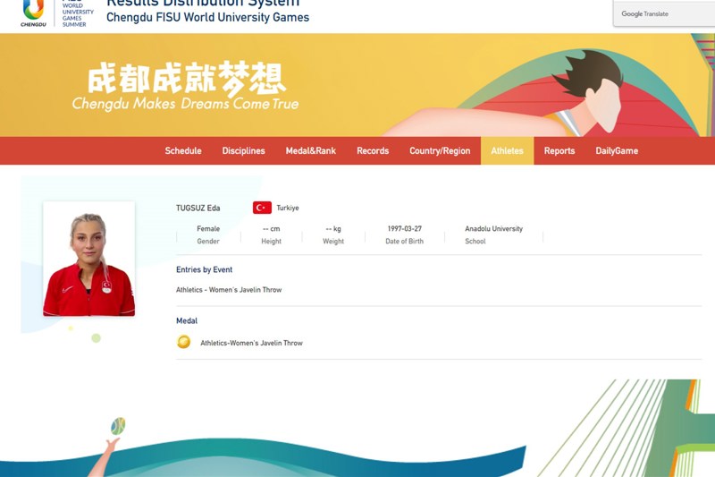Open the DailyGame menu item

coord(617,151)
